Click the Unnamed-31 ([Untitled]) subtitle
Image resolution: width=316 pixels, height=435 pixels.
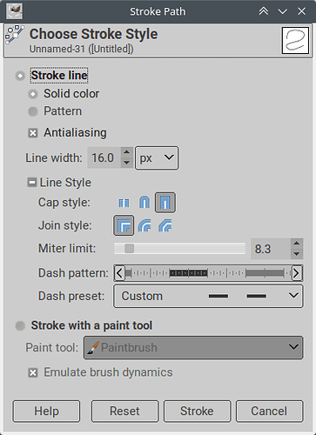[82, 49]
